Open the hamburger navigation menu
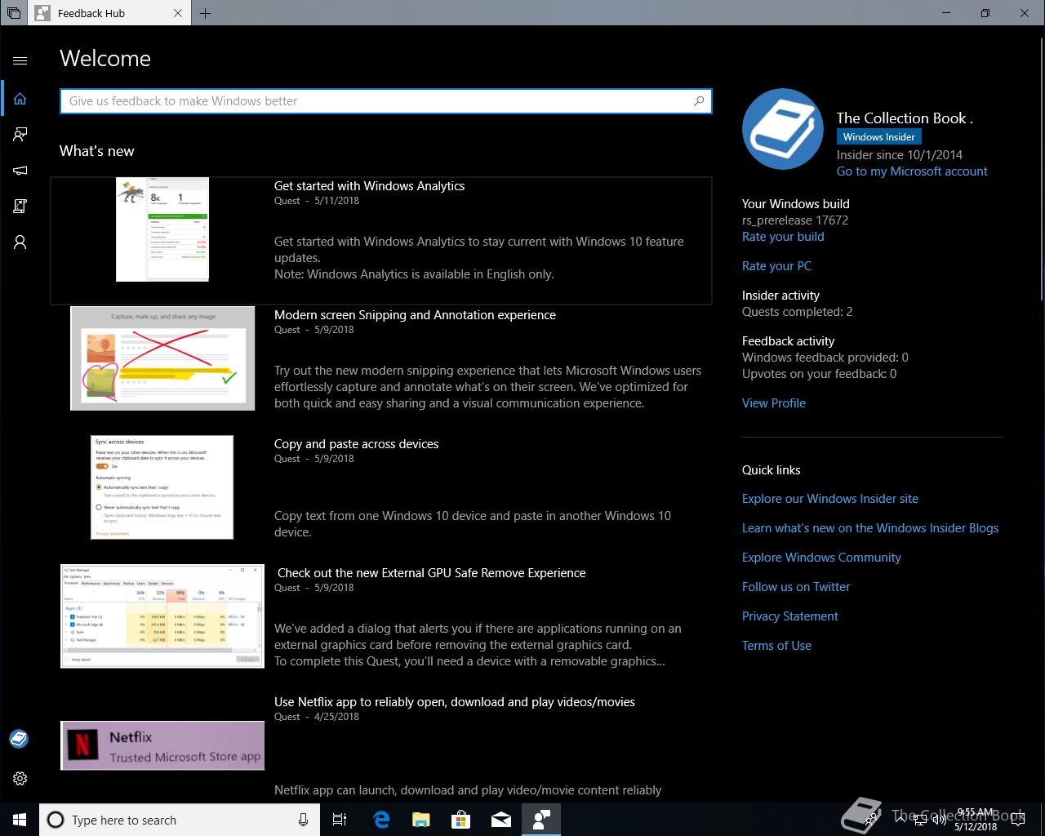This screenshot has width=1045, height=836. tap(20, 60)
